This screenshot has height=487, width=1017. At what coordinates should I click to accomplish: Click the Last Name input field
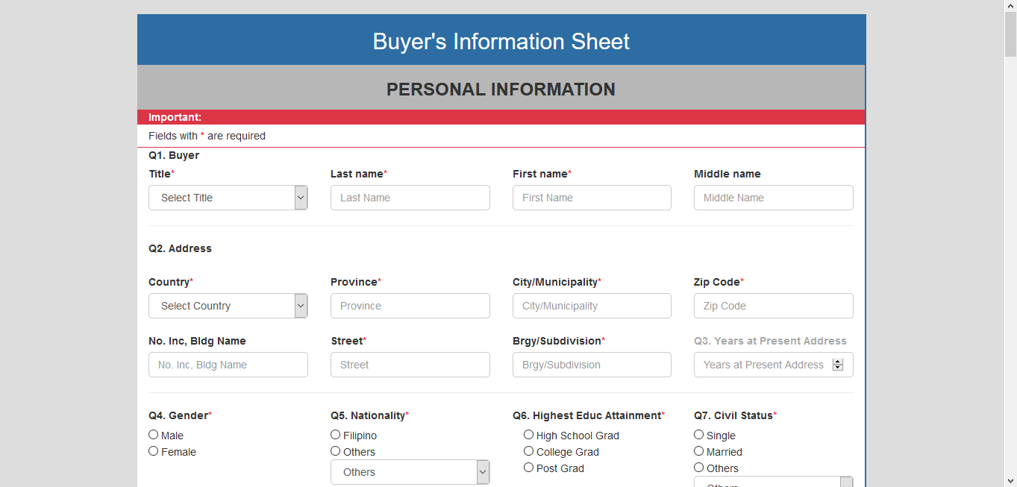(410, 198)
